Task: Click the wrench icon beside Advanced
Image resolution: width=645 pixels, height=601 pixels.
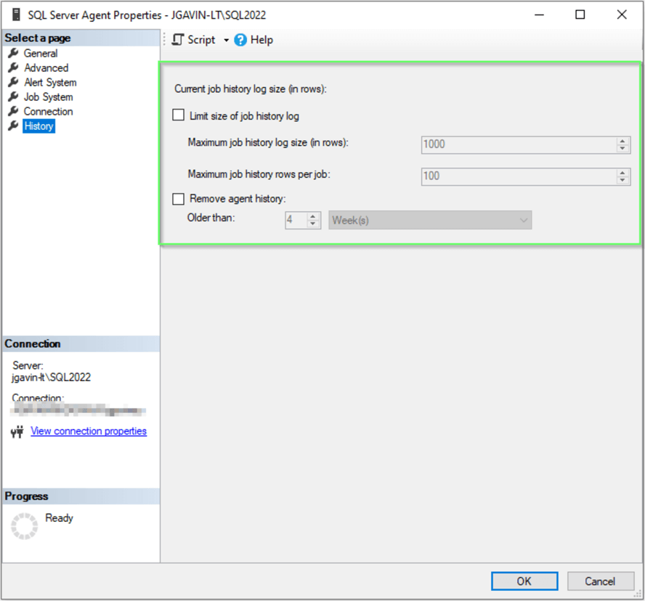Action: click(13, 68)
